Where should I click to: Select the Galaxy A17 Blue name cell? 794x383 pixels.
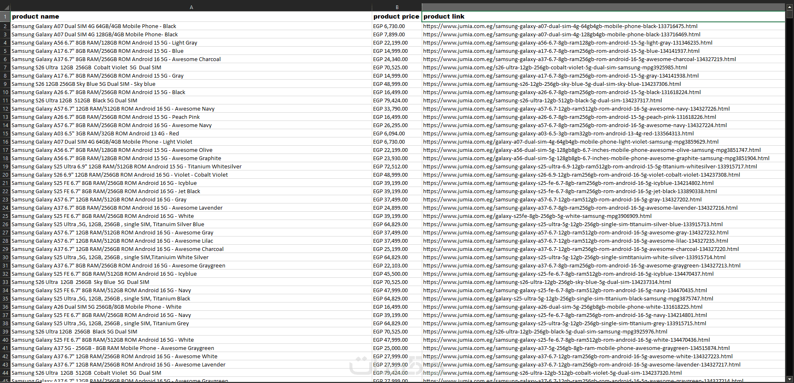[x=191, y=51]
